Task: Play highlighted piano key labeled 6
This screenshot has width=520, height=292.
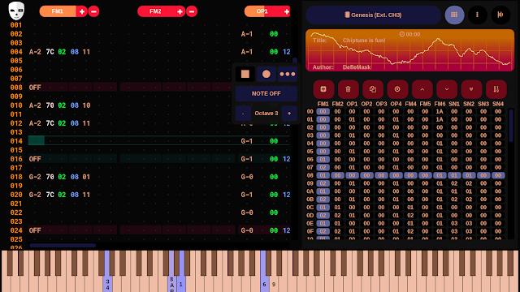Action: [x=264, y=271]
